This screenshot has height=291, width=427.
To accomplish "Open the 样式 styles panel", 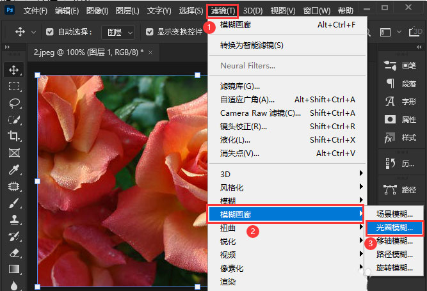I will 400,138.
